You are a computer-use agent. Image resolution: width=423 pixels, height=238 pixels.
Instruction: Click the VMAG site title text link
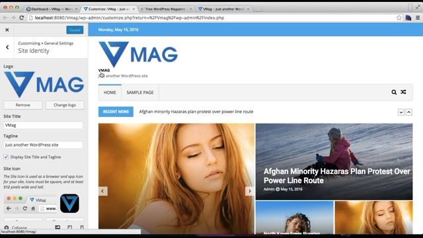coord(104,70)
